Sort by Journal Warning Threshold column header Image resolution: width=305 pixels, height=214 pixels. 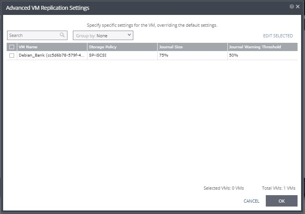(x=263, y=47)
